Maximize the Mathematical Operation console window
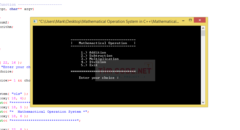This screenshot has height=130, width=240. point(190,20)
